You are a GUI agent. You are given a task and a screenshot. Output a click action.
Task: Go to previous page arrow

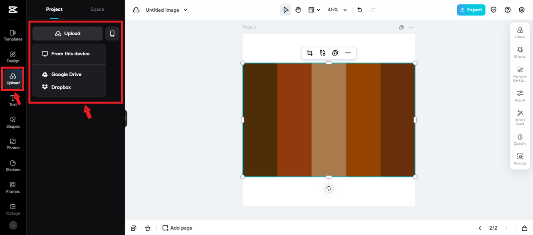(x=480, y=228)
